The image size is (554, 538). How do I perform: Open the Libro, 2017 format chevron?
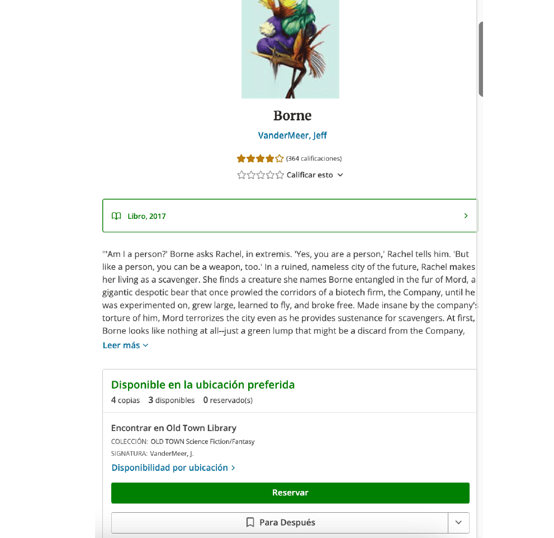coord(466,216)
